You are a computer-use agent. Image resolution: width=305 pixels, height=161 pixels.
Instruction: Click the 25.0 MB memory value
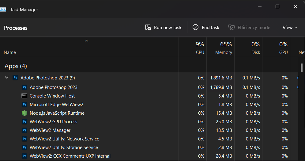click(x=224, y=122)
